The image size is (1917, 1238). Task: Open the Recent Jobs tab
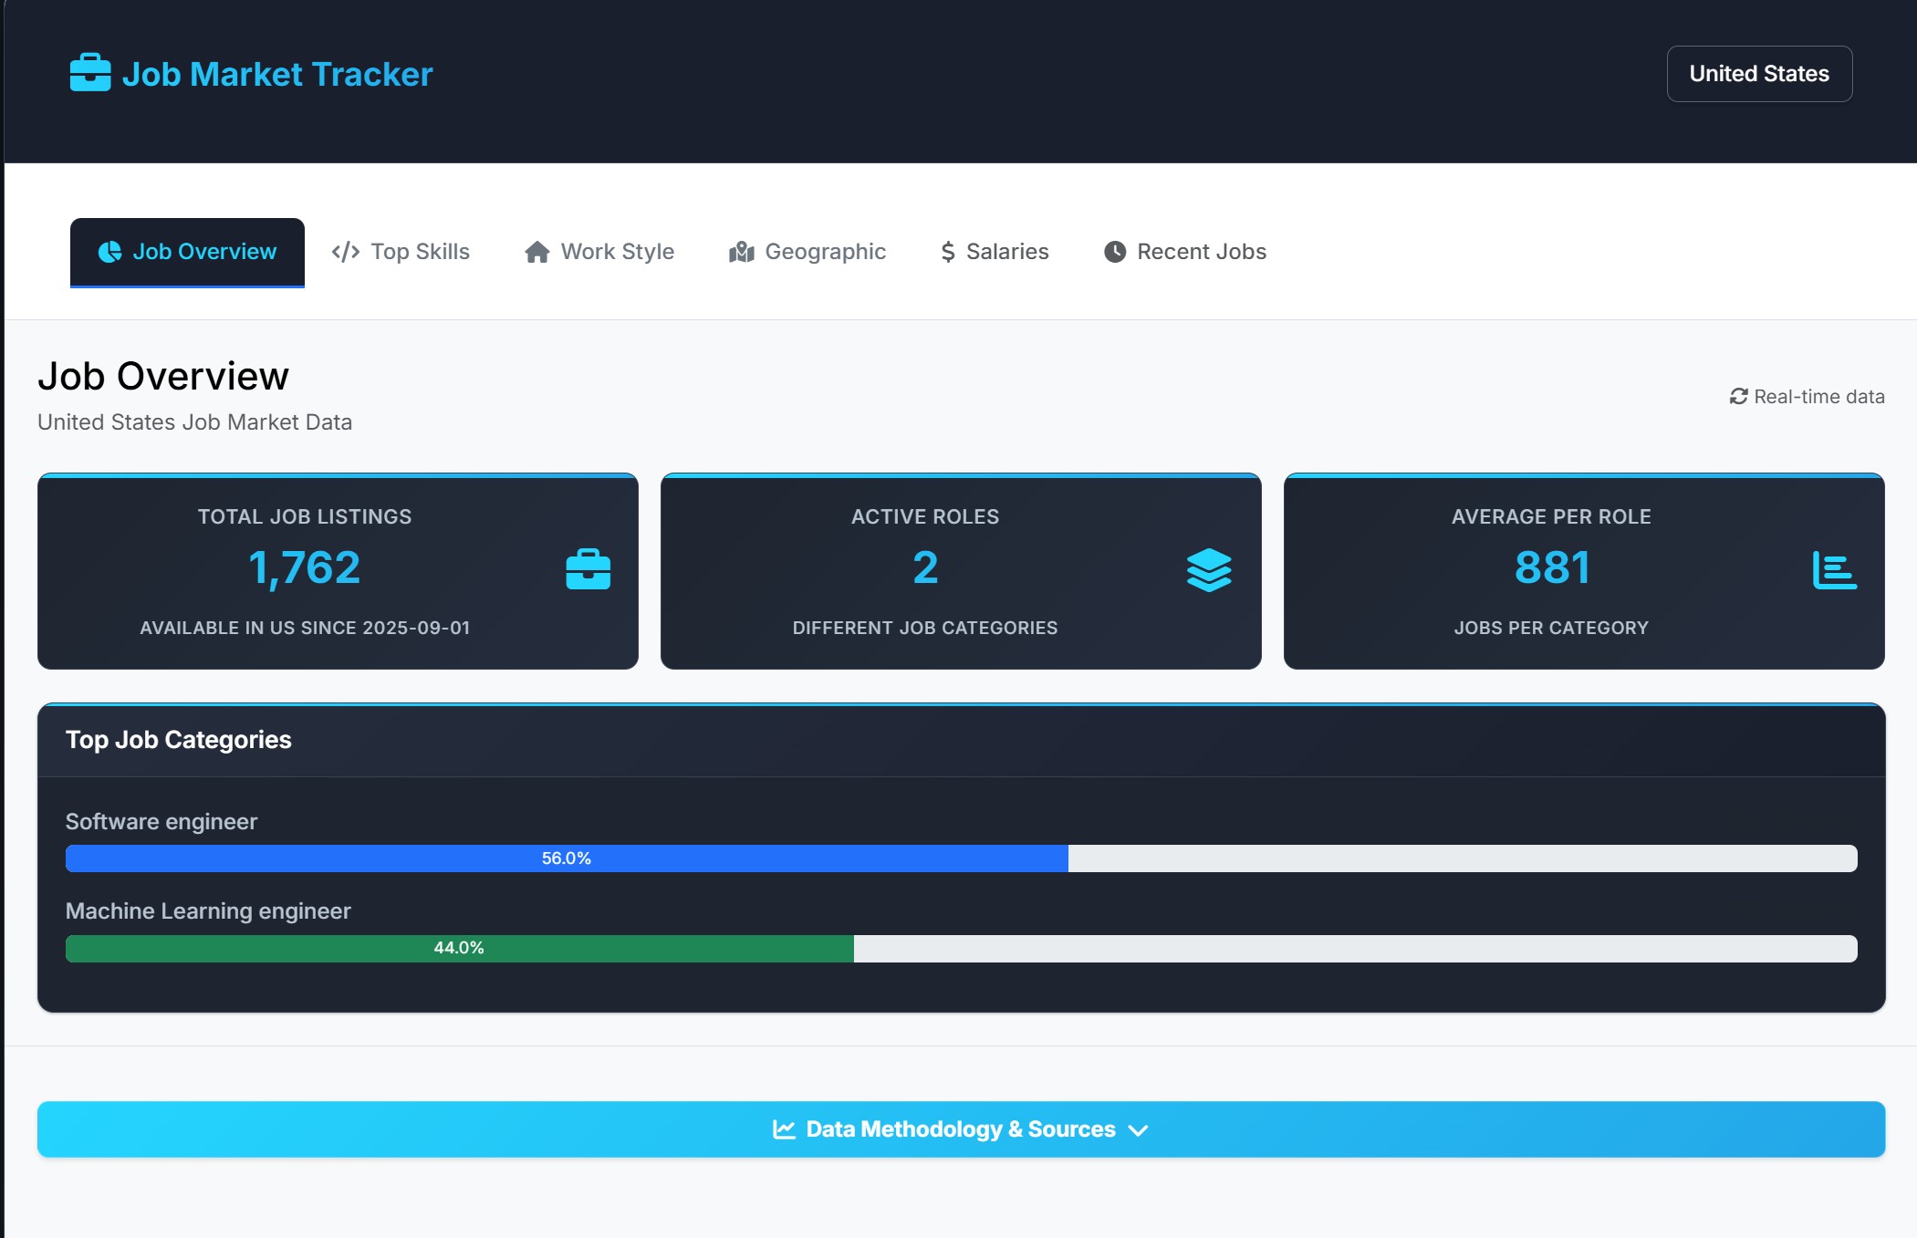[x=1201, y=252]
